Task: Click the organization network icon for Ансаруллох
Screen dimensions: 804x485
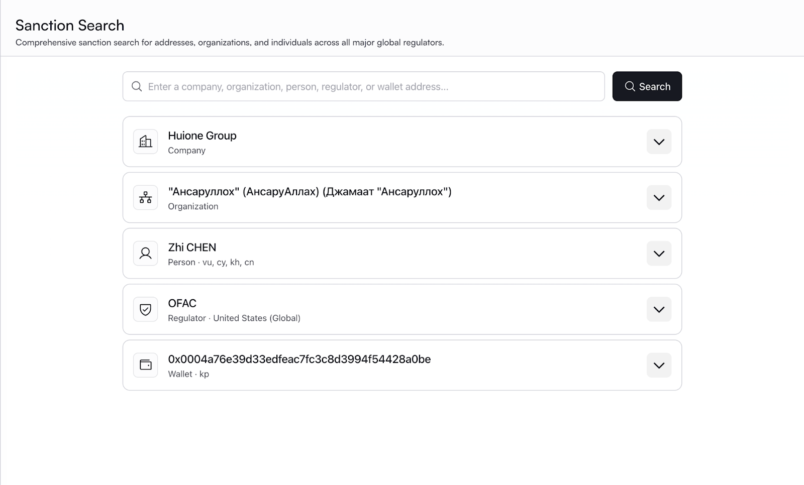Action: coord(146,198)
